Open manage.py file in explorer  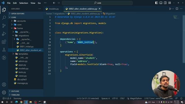23,83
